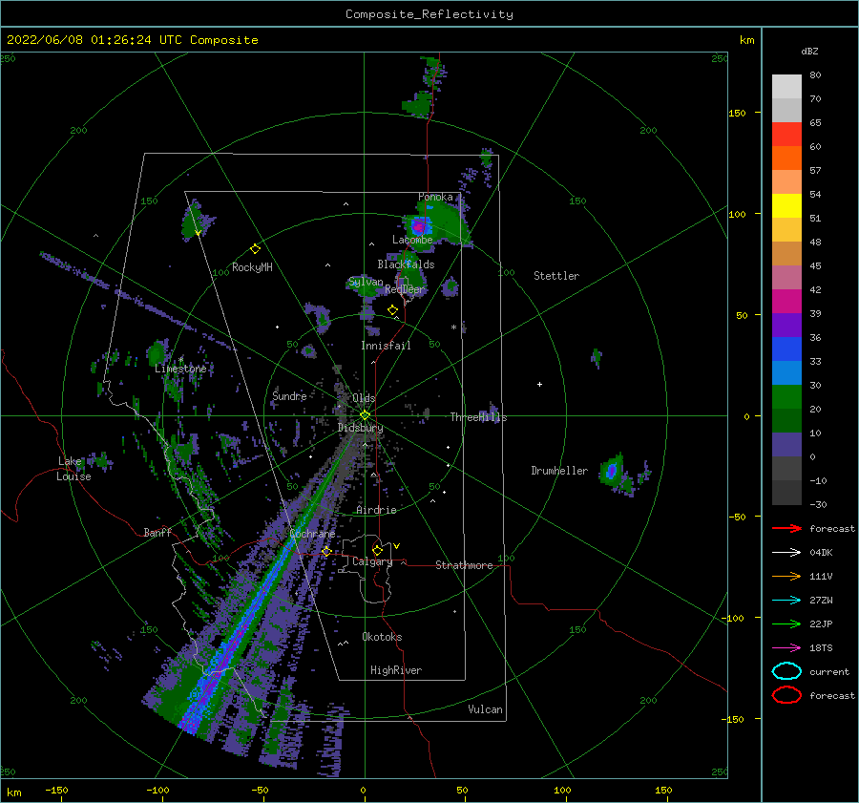This screenshot has height=803, width=859.
Task: Click the 150 tick on right km axis
Action: click(738, 113)
